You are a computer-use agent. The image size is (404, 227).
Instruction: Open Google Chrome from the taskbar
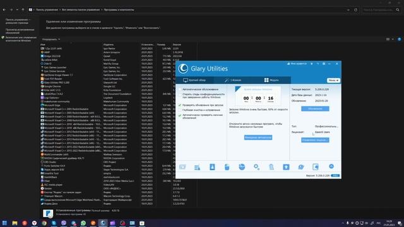click(x=44, y=223)
